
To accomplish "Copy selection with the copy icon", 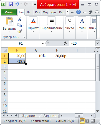I will (19, 25).
